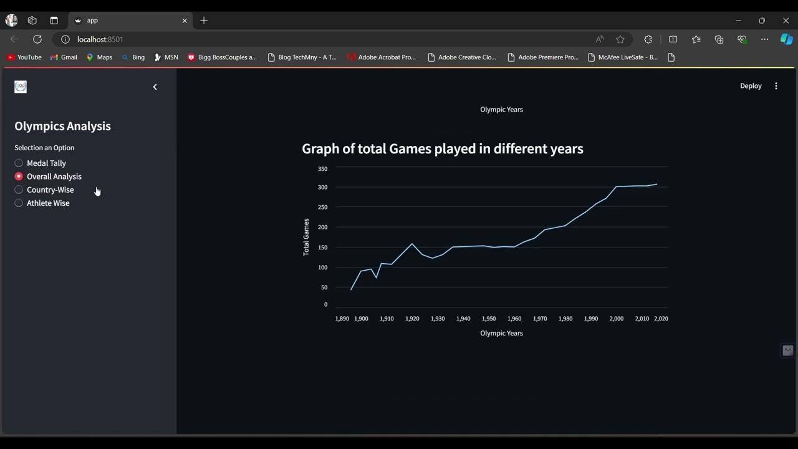Collapse the Streamlit sidebar with the chevron
The image size is (798, 449).
155,87
